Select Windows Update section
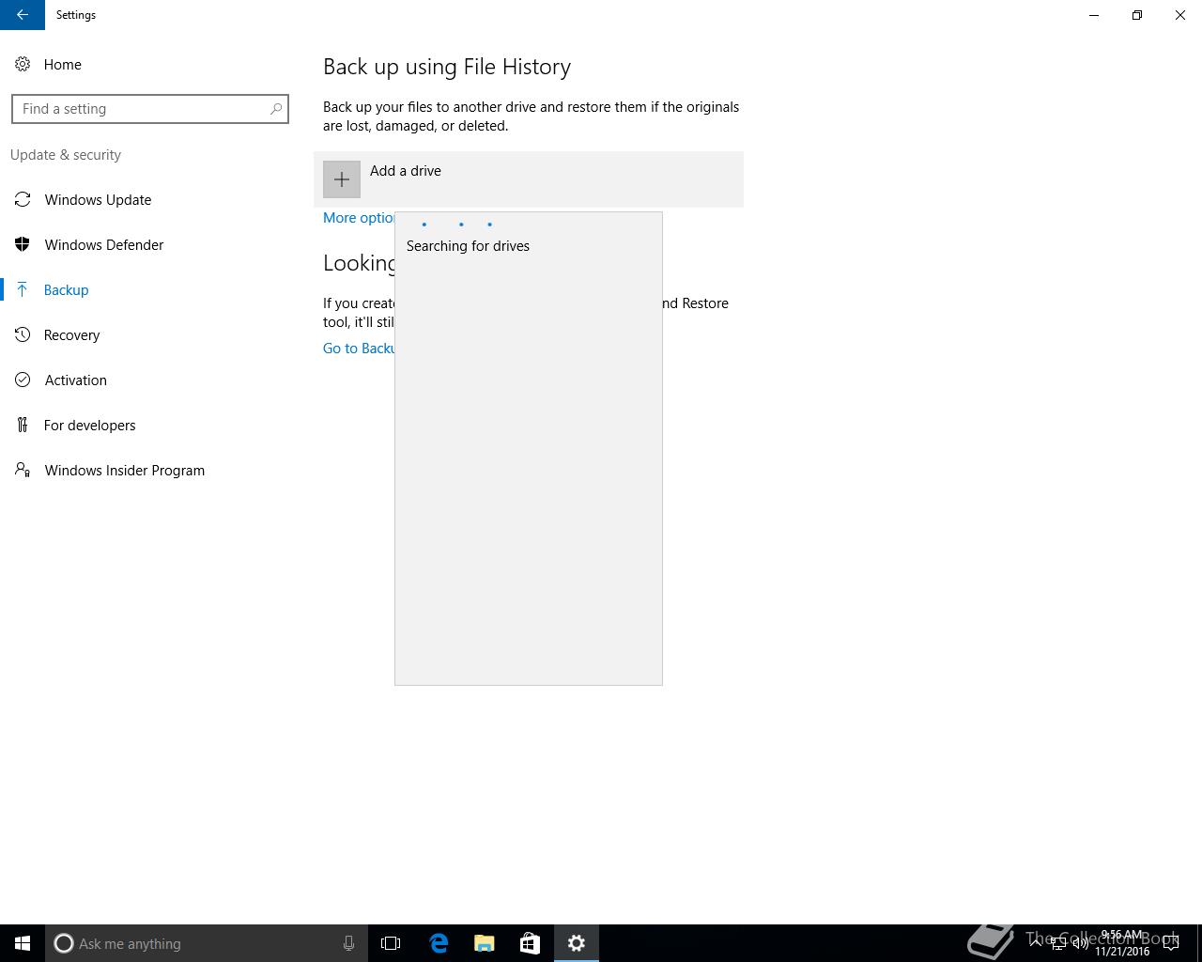This screenshot has width=1202, height=962. coord(150,199)
